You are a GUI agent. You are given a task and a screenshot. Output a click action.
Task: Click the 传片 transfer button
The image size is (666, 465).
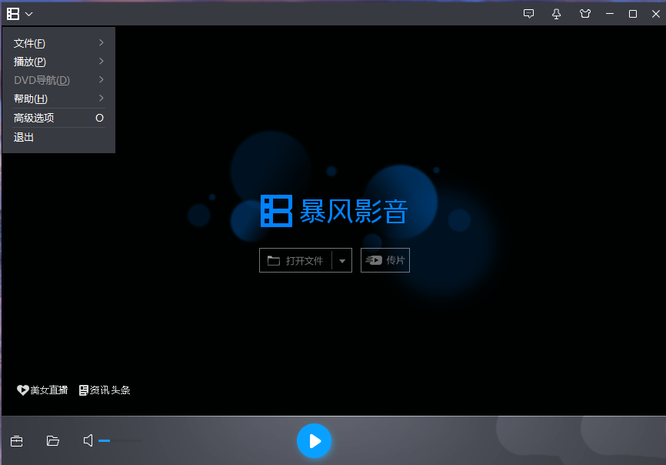point(385,260)
